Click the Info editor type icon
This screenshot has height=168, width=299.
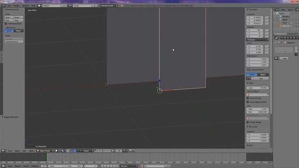[x=4, y=6]
